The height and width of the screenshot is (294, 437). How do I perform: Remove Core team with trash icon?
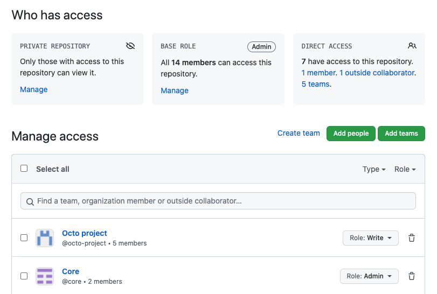412,276
